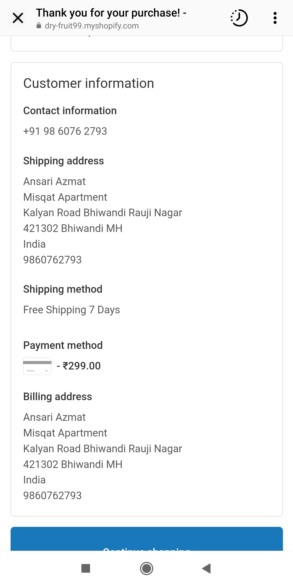Image resolution: width=293 pixels, height=586 pixels.
Task: Open the three-dot overflow menu
Action: pos(275,18)
